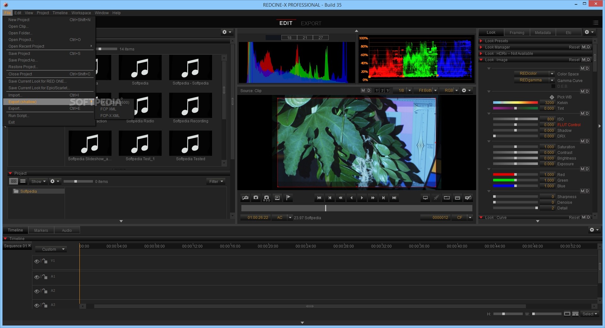Viewport: 605px width, 328px height.
Task: Open the Custom timeline preset dropdown
Action: [x=51, y=249]
